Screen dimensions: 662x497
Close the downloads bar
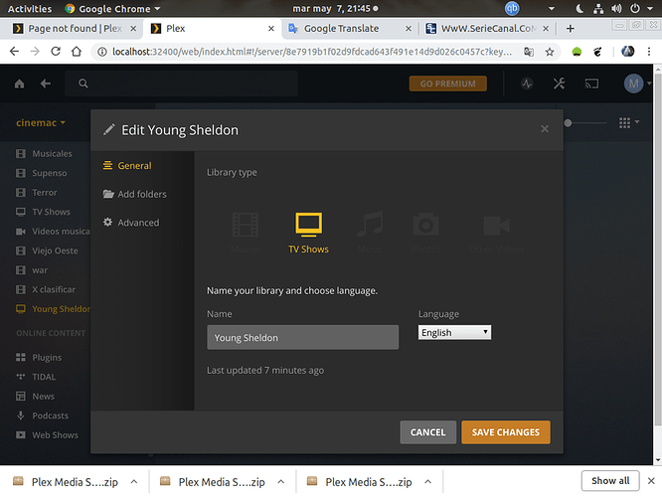point(651,481)
